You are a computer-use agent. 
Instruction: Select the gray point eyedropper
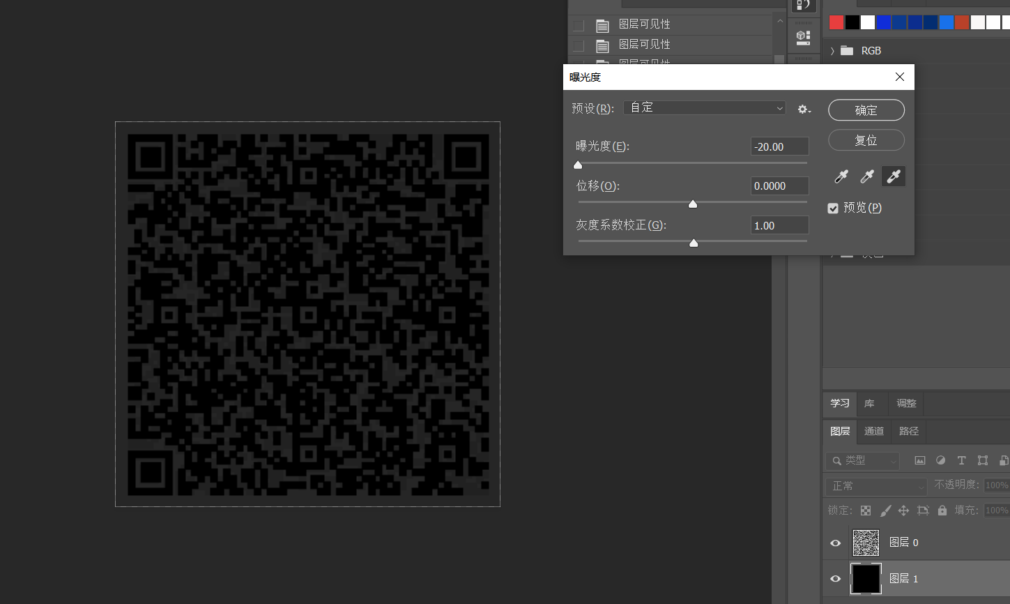[867, 176]
